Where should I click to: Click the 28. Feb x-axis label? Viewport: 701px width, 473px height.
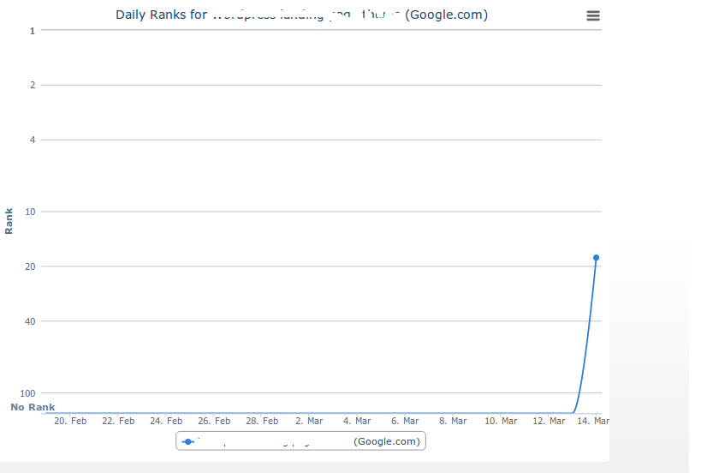(262, 421)
